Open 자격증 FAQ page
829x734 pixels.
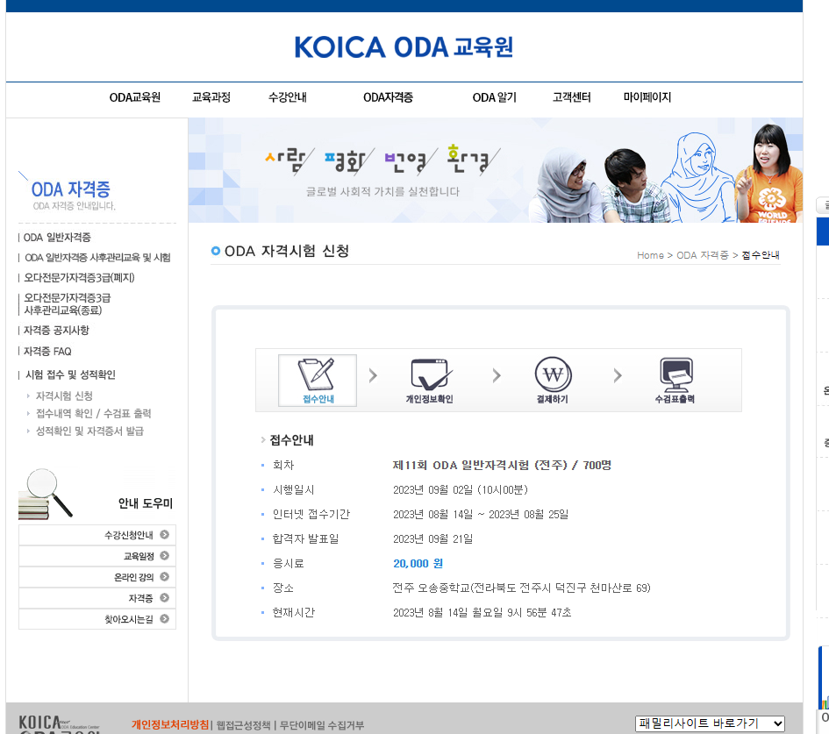[x=47, y=352]
